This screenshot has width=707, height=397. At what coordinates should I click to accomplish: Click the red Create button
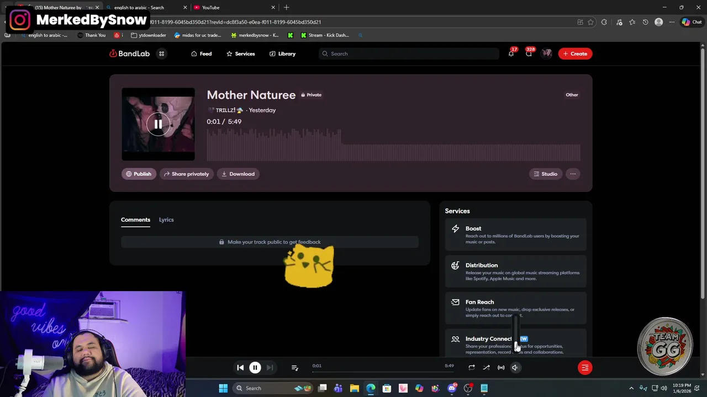(x=575, y=53)
